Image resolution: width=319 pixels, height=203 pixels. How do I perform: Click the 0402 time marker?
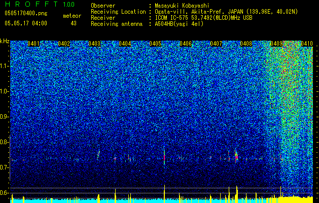click(x=64, y=44)
